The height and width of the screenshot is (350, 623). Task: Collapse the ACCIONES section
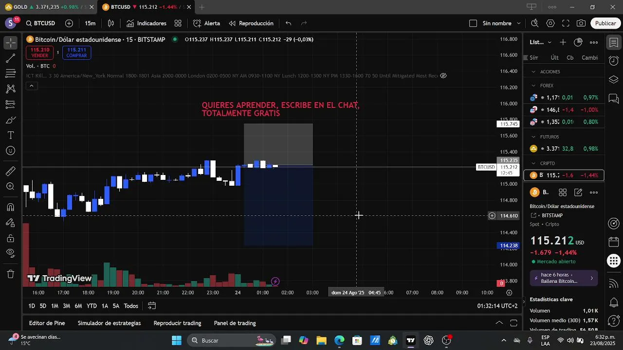pyautogui.click(x=533, y=71)
